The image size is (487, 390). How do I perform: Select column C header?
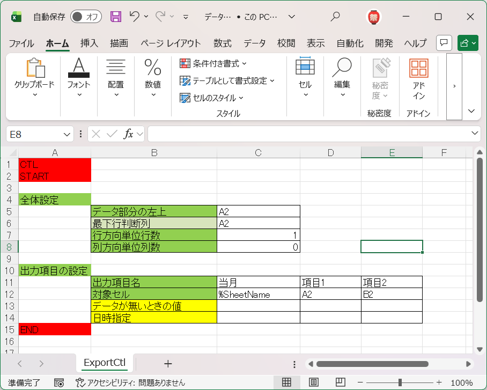coord(259,152)
